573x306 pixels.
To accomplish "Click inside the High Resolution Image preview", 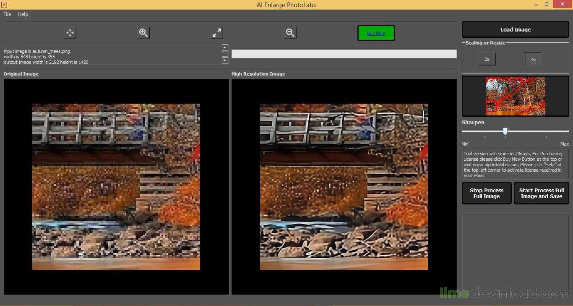I will [x=344, y=186].
